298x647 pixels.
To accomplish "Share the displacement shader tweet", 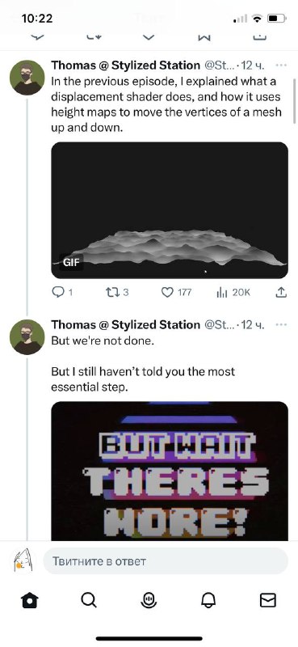I will 280,293.
